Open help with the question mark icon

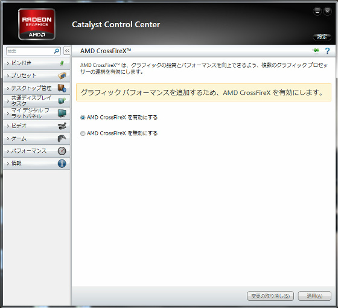[327, 51]
